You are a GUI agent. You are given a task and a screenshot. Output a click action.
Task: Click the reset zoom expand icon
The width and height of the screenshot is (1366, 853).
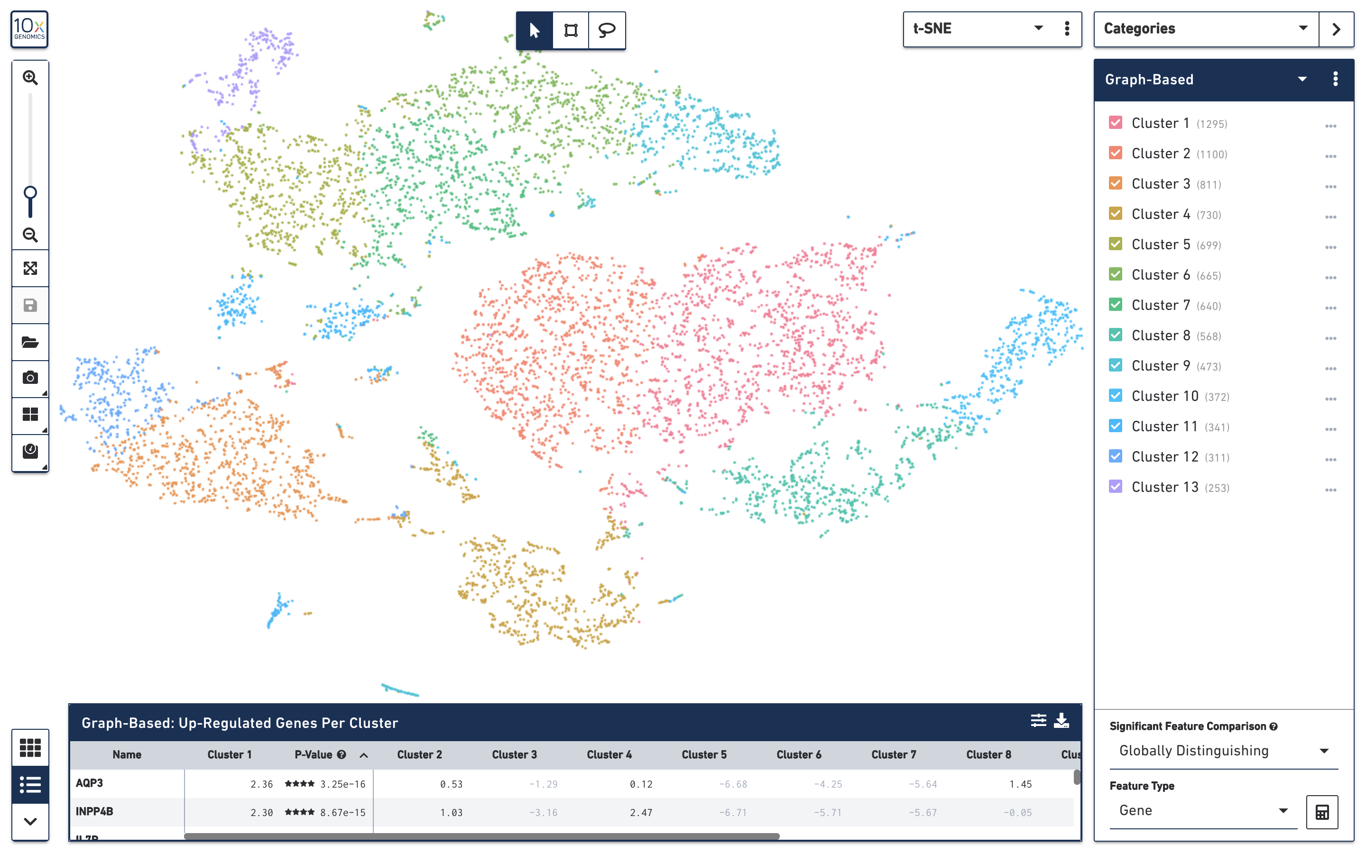point(30,268)
